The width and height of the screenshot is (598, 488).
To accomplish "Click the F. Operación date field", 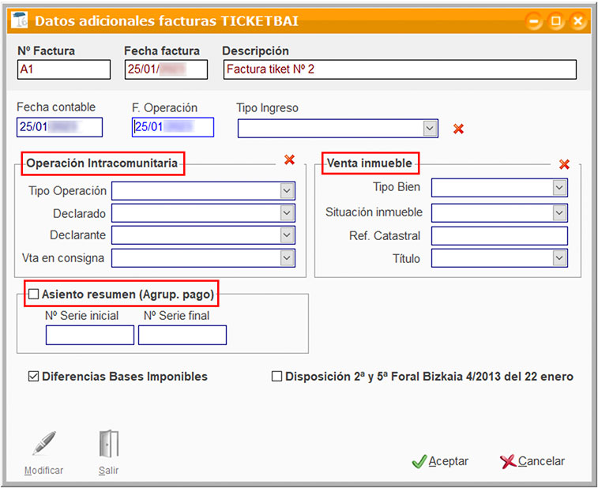I will 173,127.
